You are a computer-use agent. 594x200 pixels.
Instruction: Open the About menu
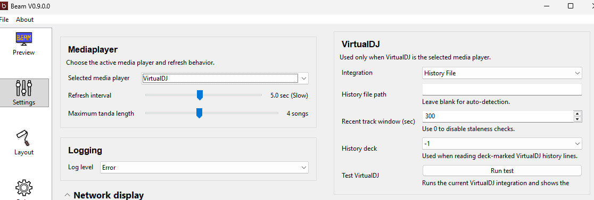24,20
